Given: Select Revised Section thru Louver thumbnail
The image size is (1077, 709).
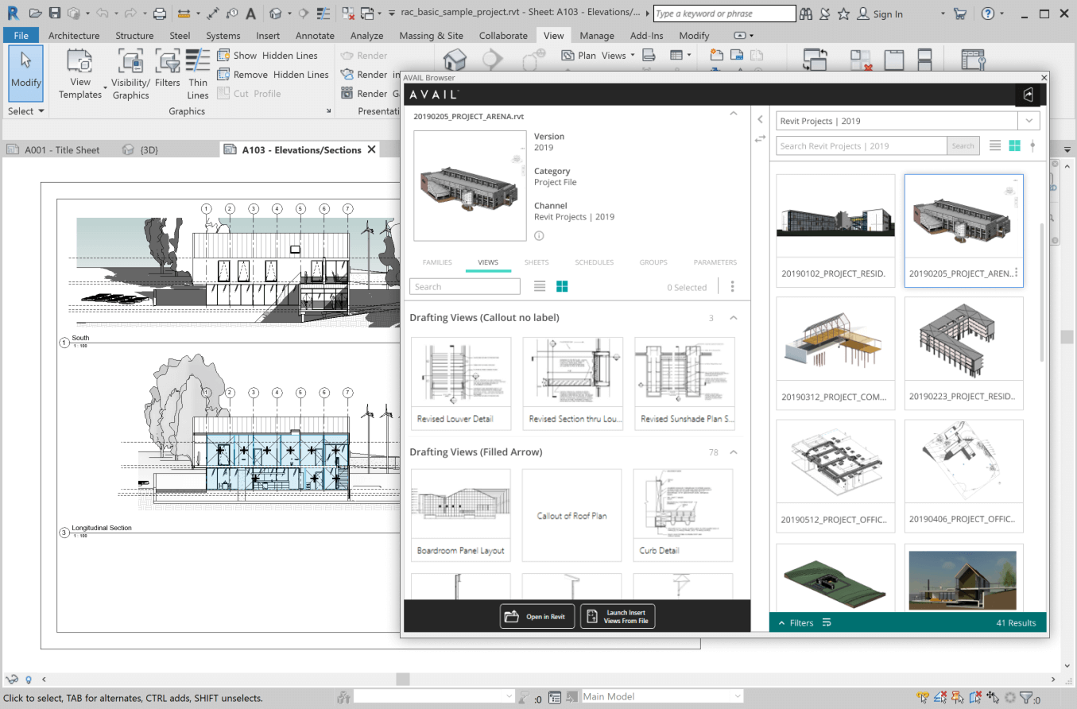Looking at the screenshot, I should click(x=572, y=384).
